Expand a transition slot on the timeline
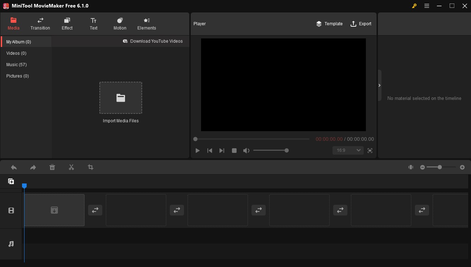This screenshot has height=267, width=471. click(x=95, y=210)
